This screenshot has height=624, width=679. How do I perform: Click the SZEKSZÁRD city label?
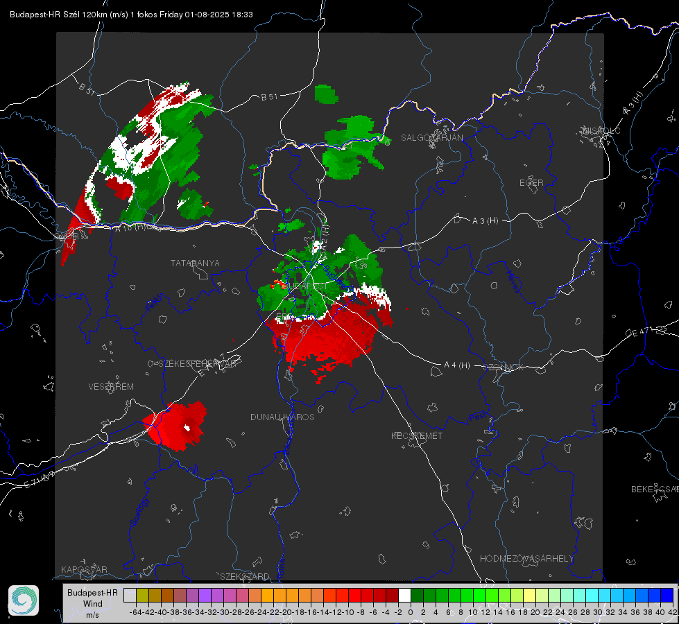tap(245, 576)
